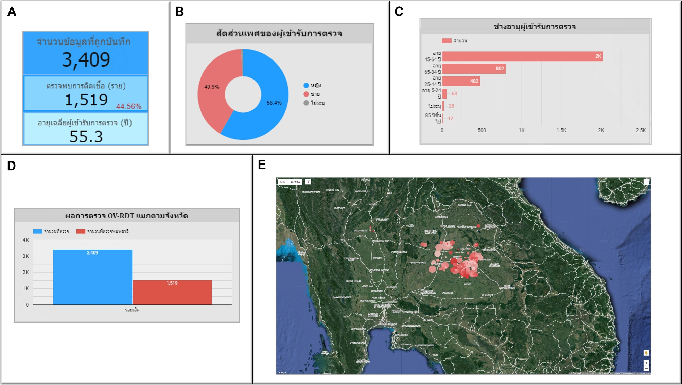Select the Satellite map view tab

(295, 182)
